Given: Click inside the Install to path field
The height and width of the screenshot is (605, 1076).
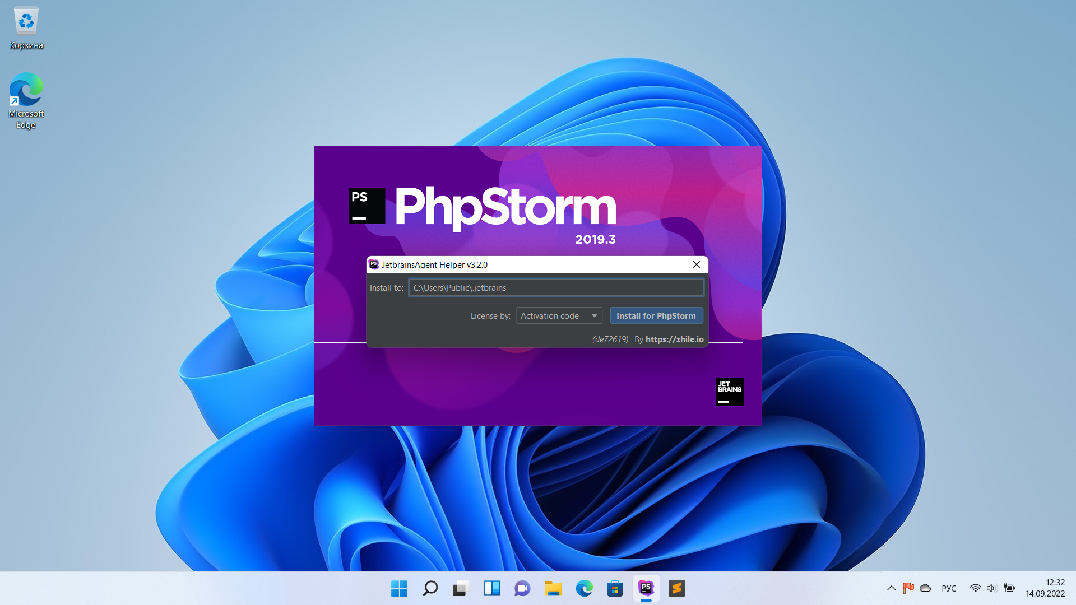Looking at the screenshot, I should coord(555,288).
